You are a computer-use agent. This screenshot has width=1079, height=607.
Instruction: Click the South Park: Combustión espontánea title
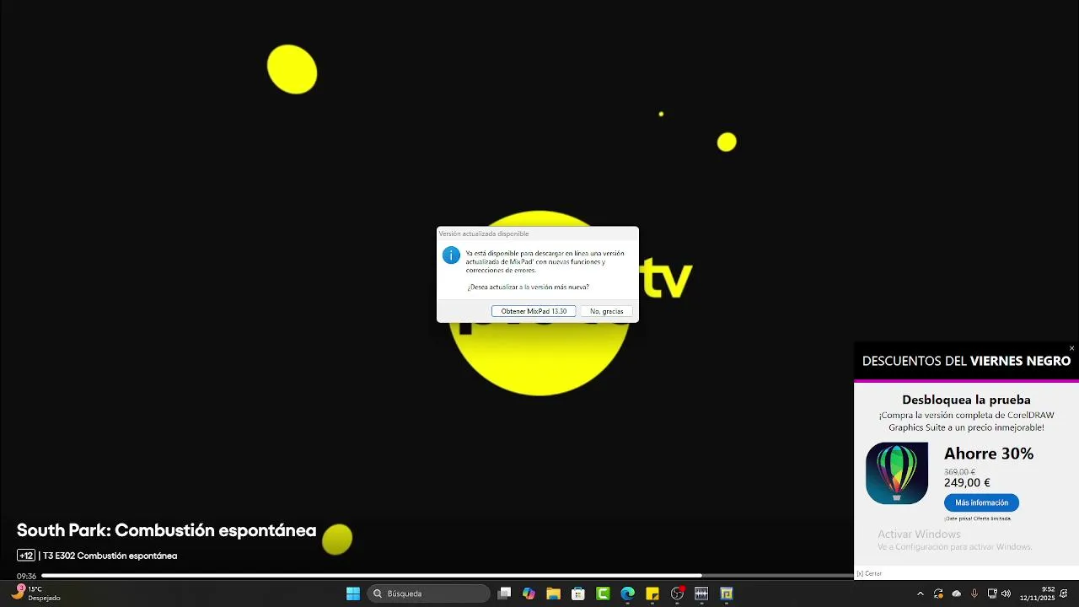coord(166,530)
